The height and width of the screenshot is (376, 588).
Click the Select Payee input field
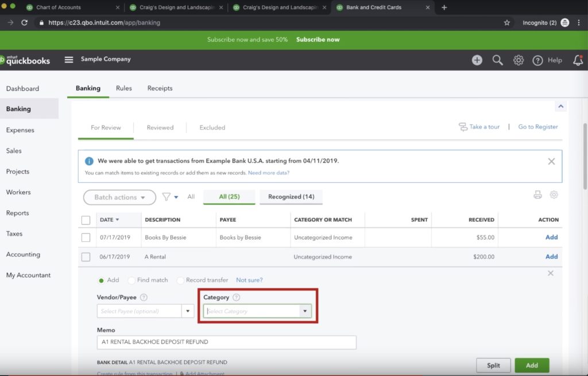click(x=139, y=311)
